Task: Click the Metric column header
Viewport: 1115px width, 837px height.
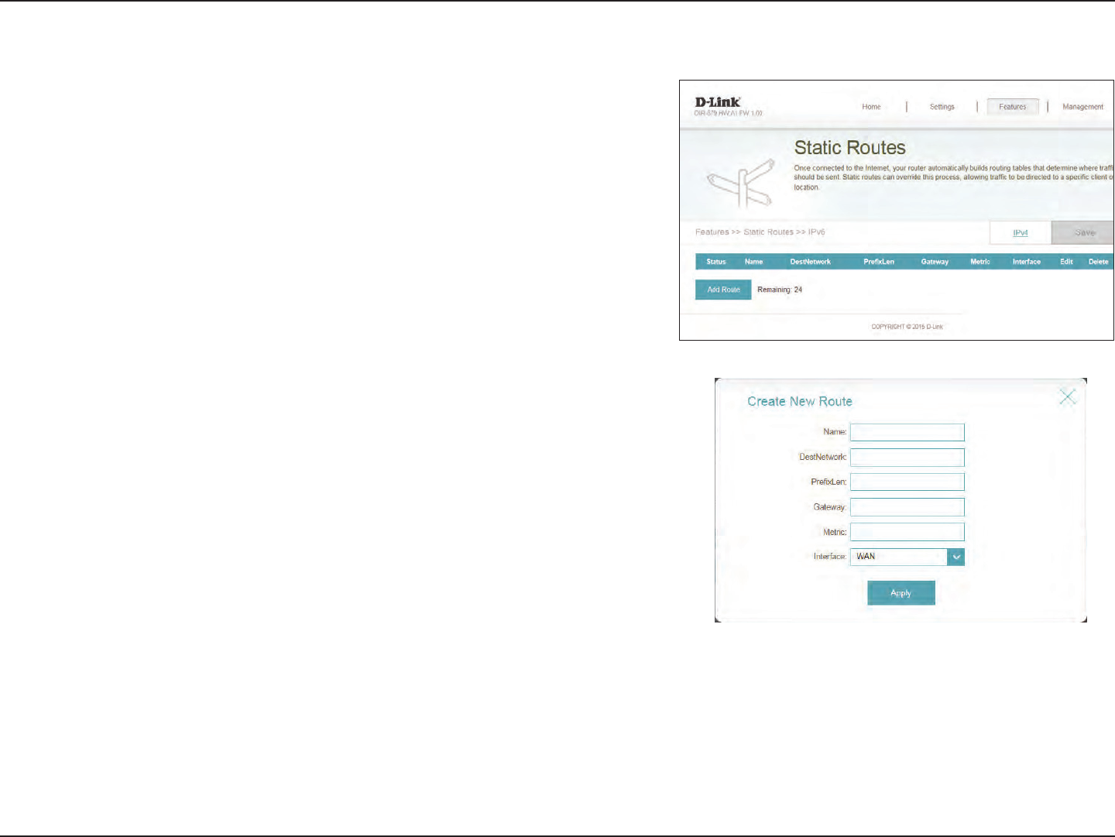Action: pos(980,262)
